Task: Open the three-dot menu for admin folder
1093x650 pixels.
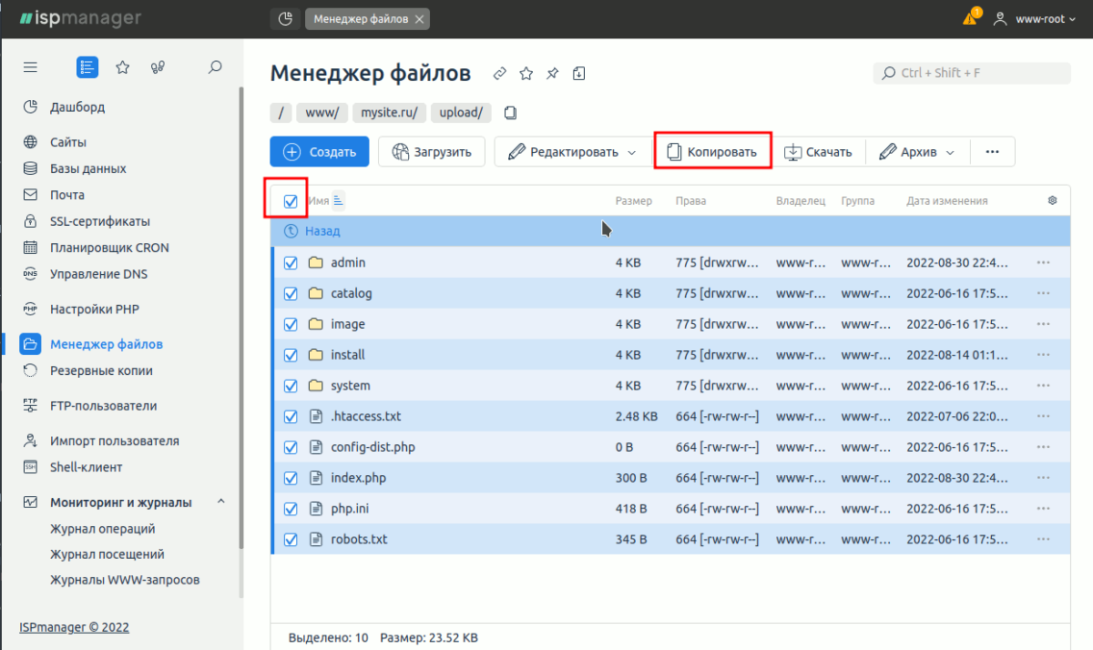Action: pyautogui.click(x=1044, y=262)
